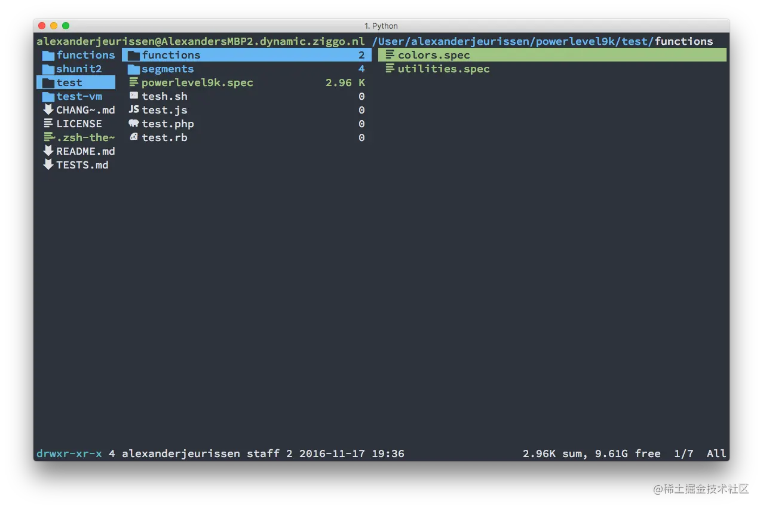This screenshot has height=509, width=763.
Task: Click '2016-11-17 19:36' date in status bar
Action: 351,453
